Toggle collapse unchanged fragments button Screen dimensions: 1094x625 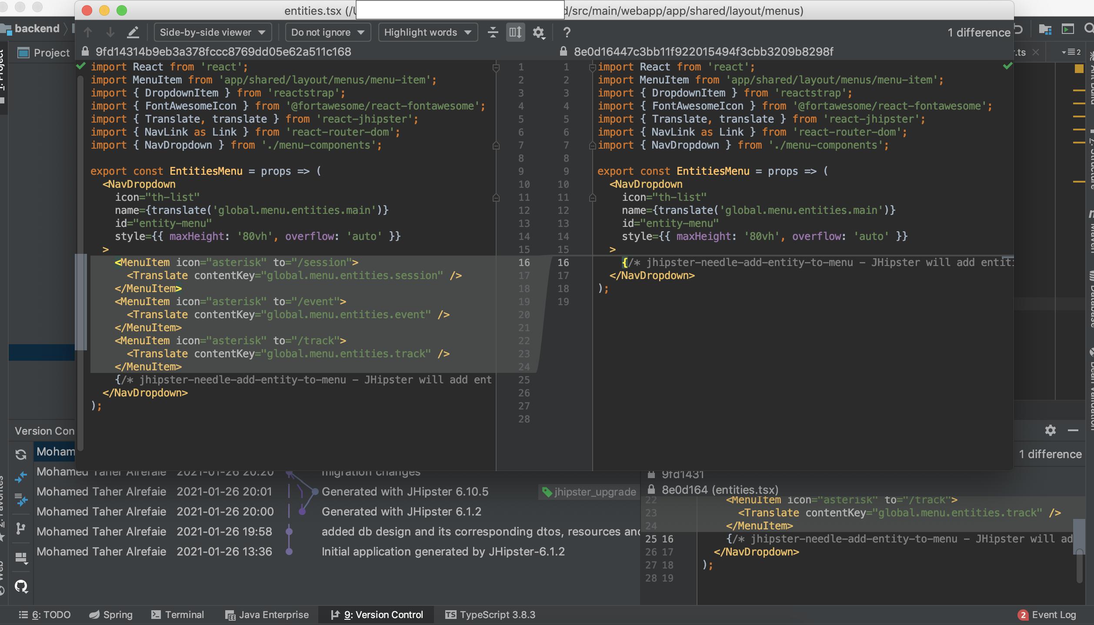click(x=493, y=32)
